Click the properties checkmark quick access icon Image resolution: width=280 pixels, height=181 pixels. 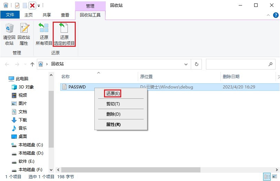coord(17,6)
